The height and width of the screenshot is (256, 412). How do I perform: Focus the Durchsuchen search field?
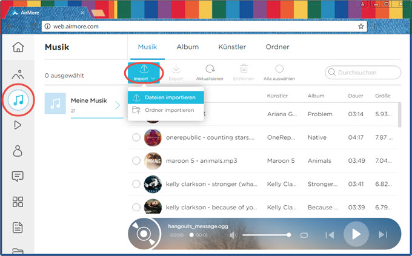[x=363, y=72]
